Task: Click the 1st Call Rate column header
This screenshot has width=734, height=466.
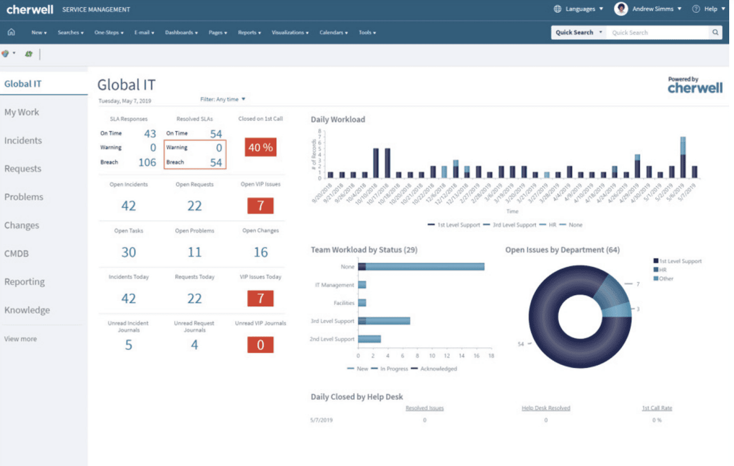Action: tap(657, 408)
